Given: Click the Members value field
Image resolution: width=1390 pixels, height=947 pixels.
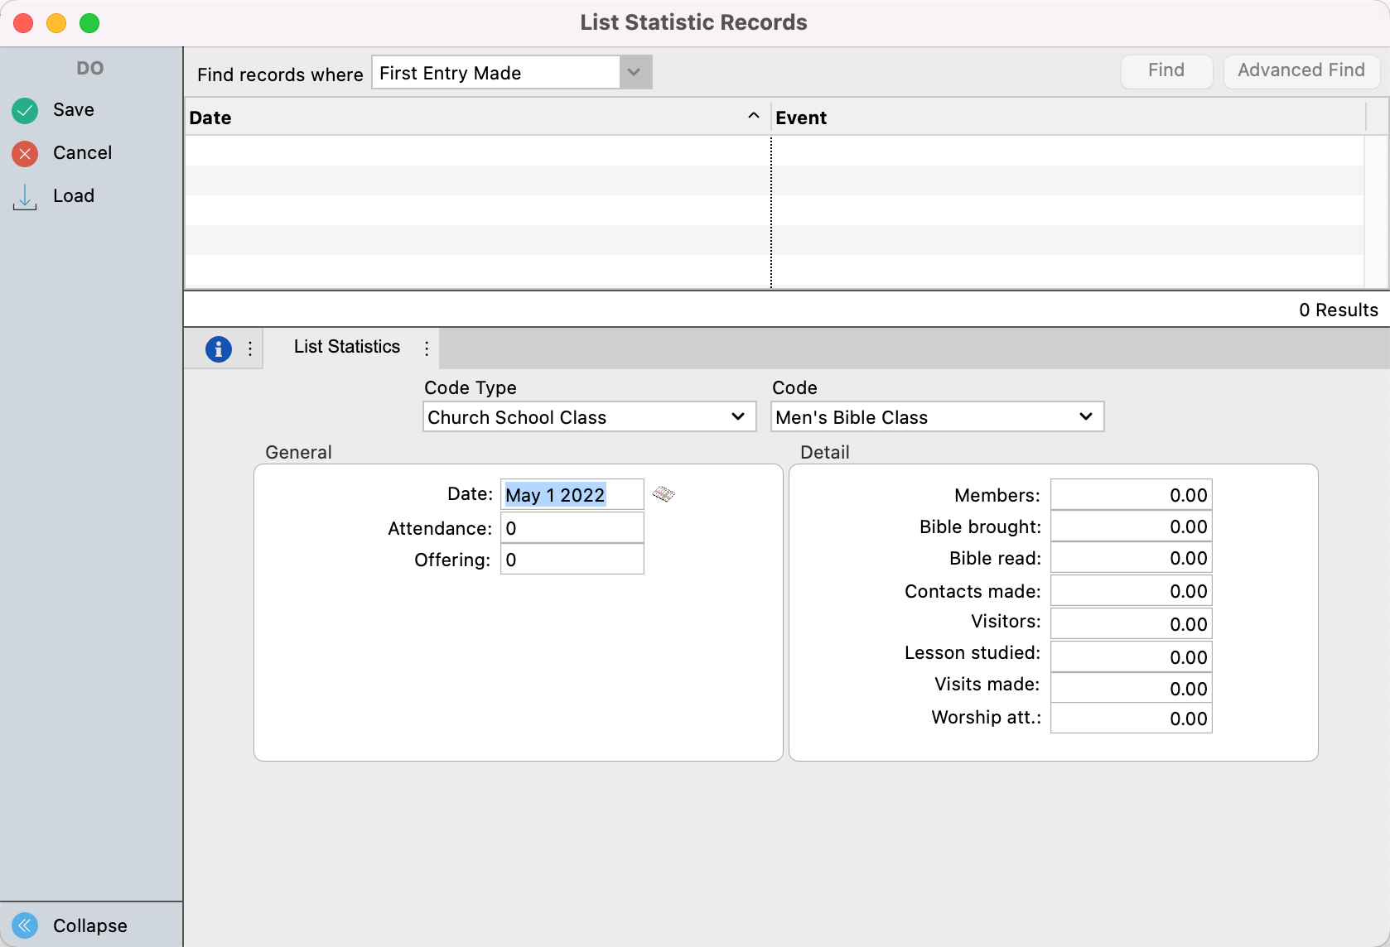Looking at the screenshot, I should [x=1131, y=495].
